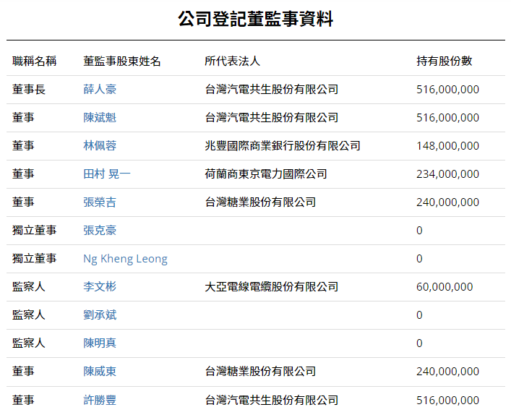Select the 大亞電線電纜股份有限公司 cell
Image resolution: width=511 pixels, height=415 pixels.
(271, 287)
